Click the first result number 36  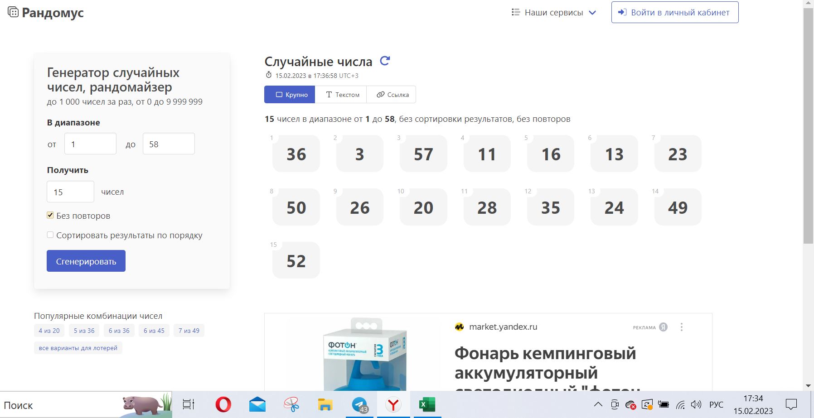(296, 154)
